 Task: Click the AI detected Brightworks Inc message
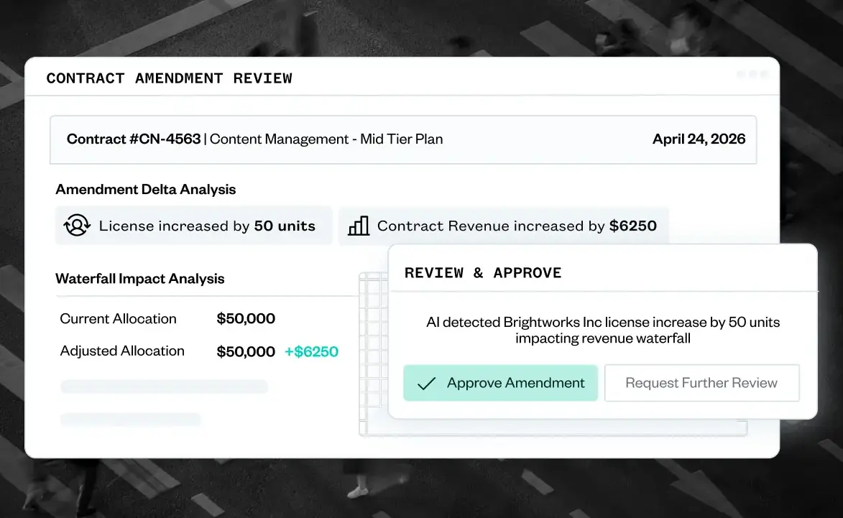tap(602, 330)
